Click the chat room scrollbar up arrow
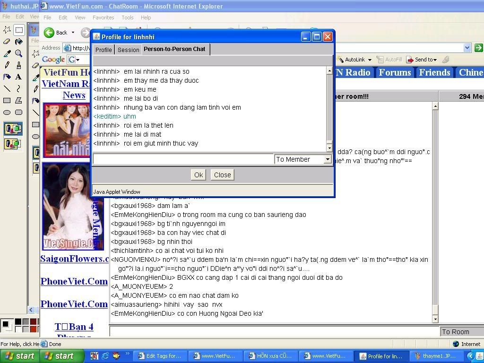The image size is (484, 363). point(435,106)
